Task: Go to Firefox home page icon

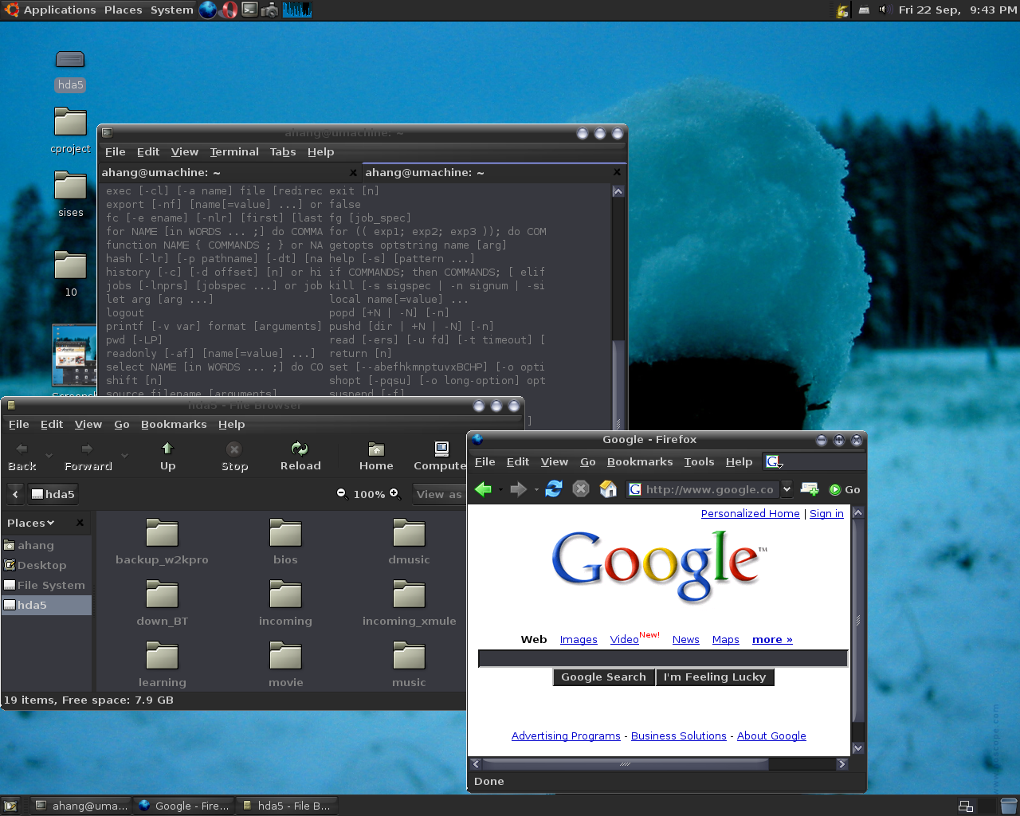Action: [x=608, y=489]
